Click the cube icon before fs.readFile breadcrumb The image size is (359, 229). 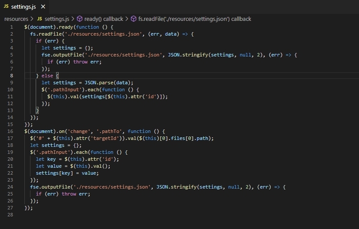pos(133,19)
